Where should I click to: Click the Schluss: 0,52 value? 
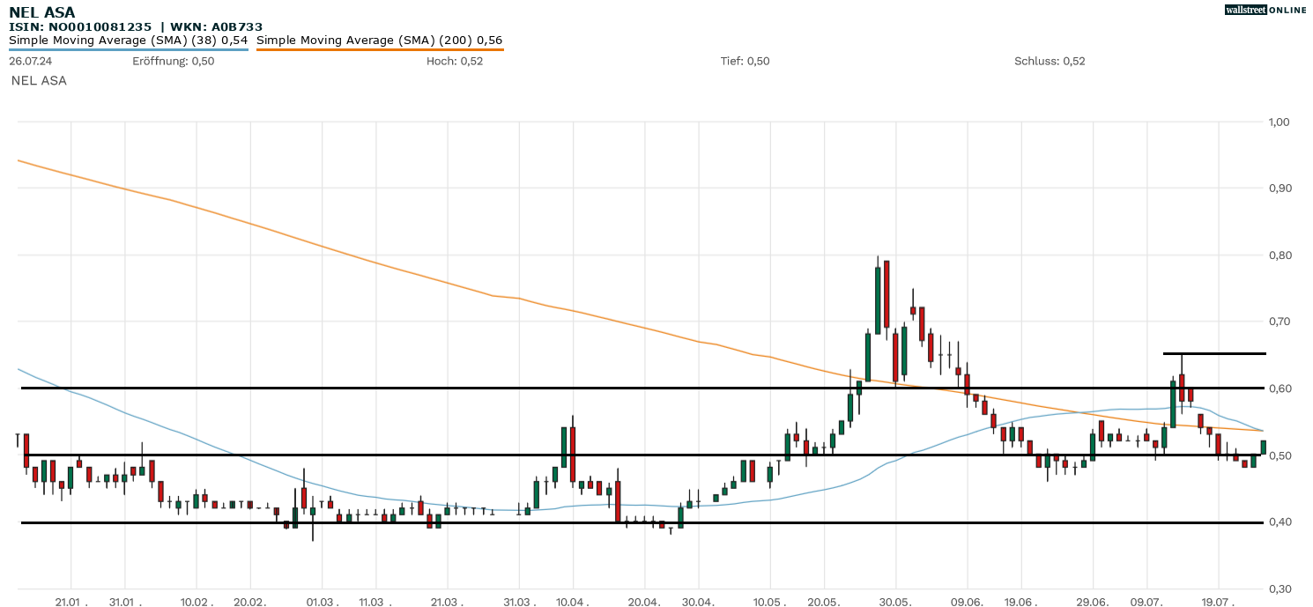(1050, 62)
